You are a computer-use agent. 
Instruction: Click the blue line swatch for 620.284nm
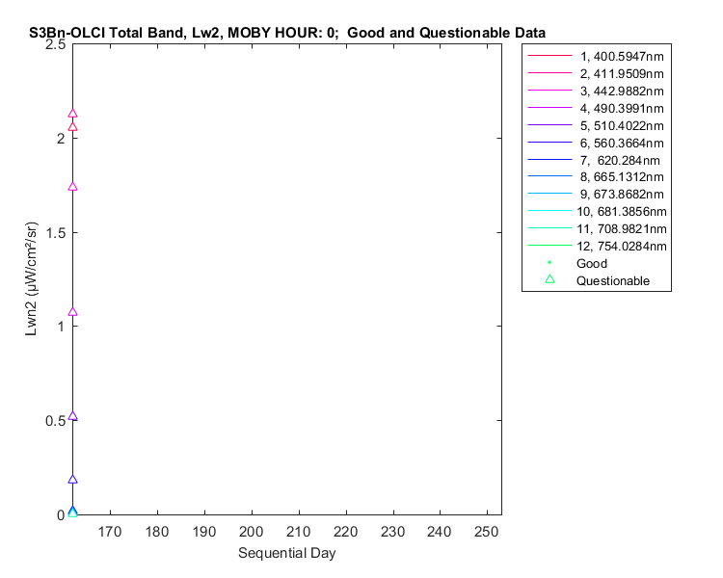pyautogui.click(x=549, y=159)
